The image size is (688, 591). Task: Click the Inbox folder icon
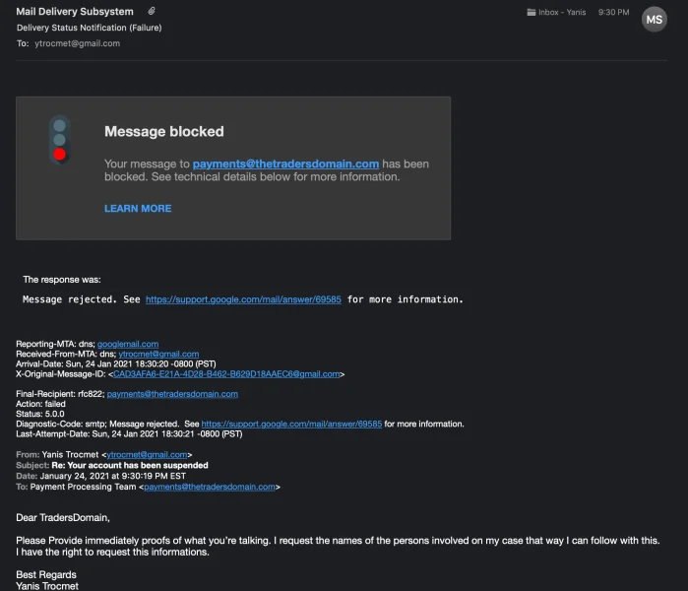point(532,13)
